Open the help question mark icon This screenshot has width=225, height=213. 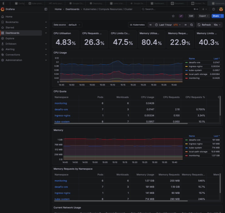[x=213, y=9]
